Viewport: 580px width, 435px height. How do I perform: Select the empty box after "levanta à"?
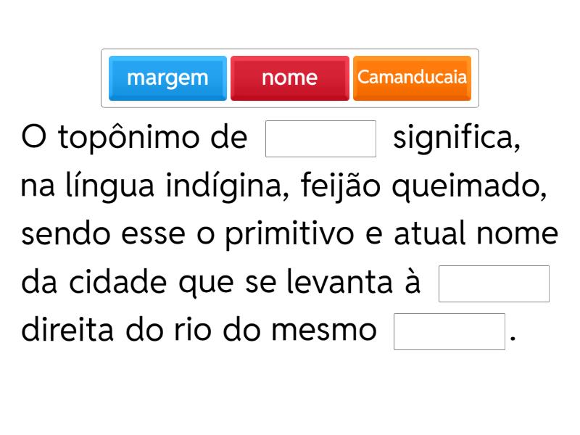tap(494, 283)
